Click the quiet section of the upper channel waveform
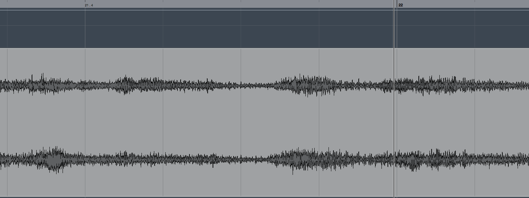Viewport: 529px width, 198px height. (x=249, y=85)
